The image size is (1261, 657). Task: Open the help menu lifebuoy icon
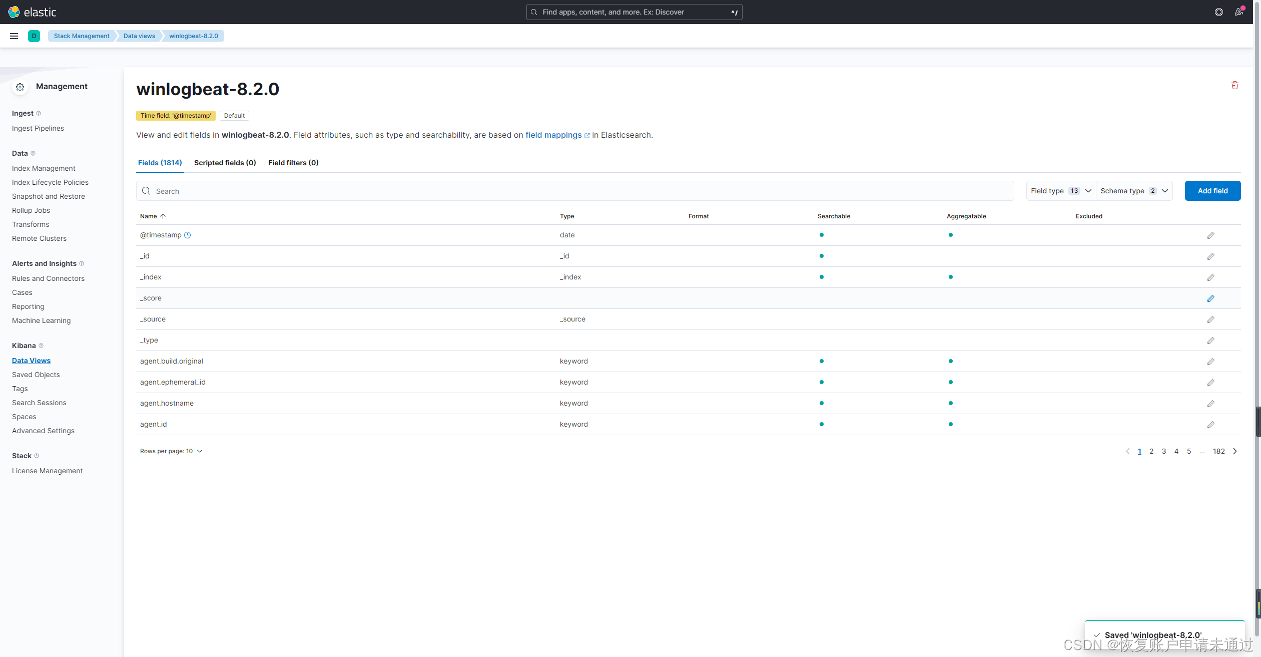pos(1218,12)
